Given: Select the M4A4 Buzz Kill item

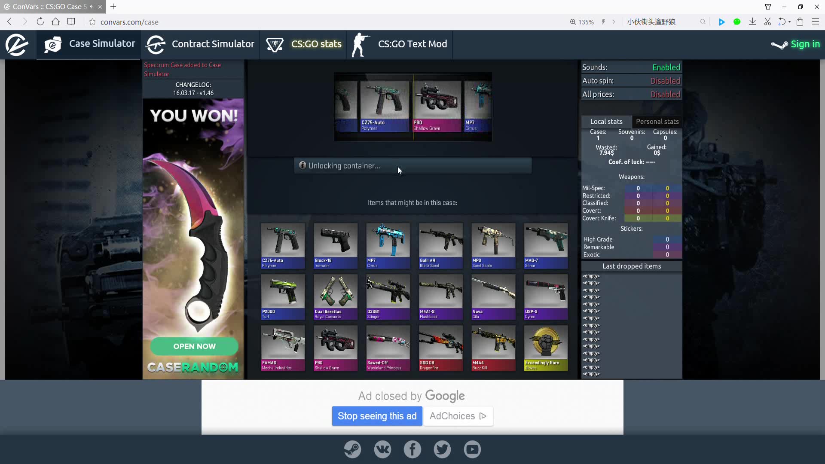Looking at the screenshot, I should pos(493,348).
